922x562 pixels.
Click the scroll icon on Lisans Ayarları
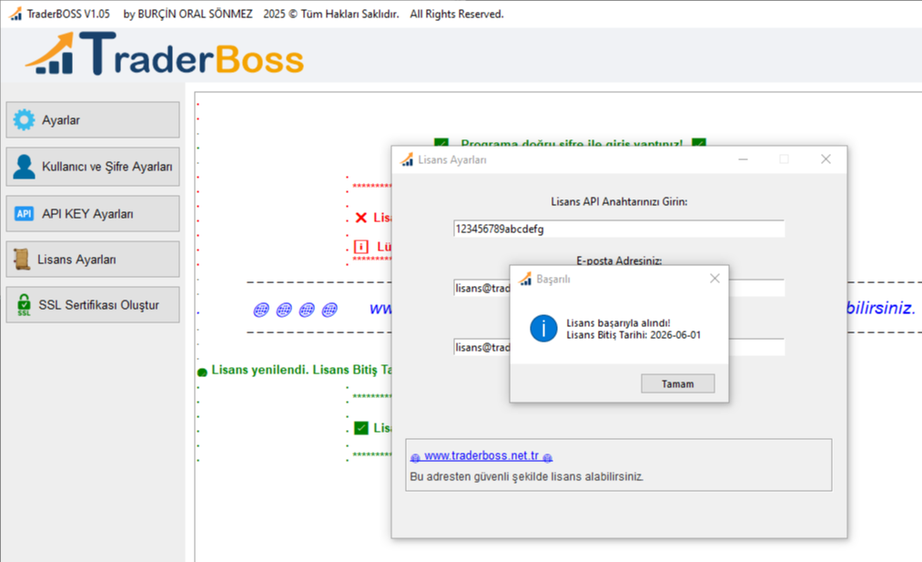(x=22, y=260)
